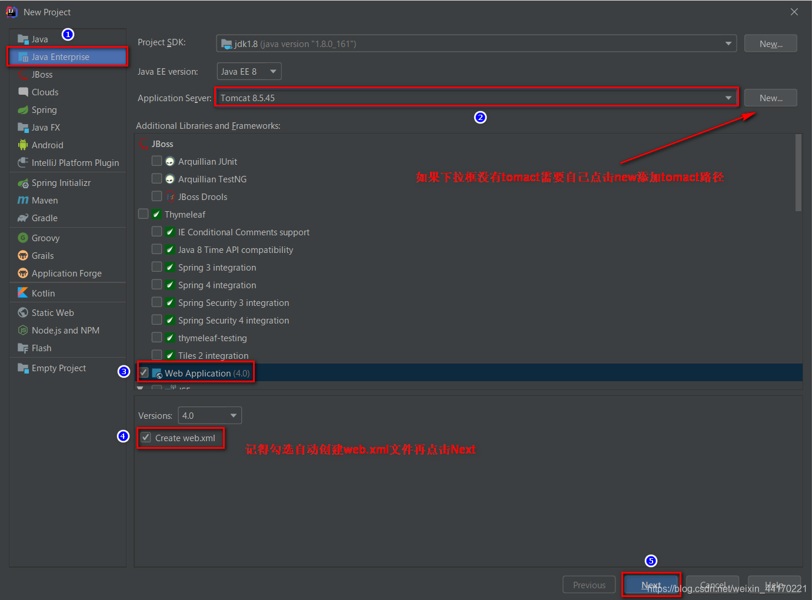Pick the Spring leaf icon
This screenshot has height=600, width=812.
[x=23, y=110]
